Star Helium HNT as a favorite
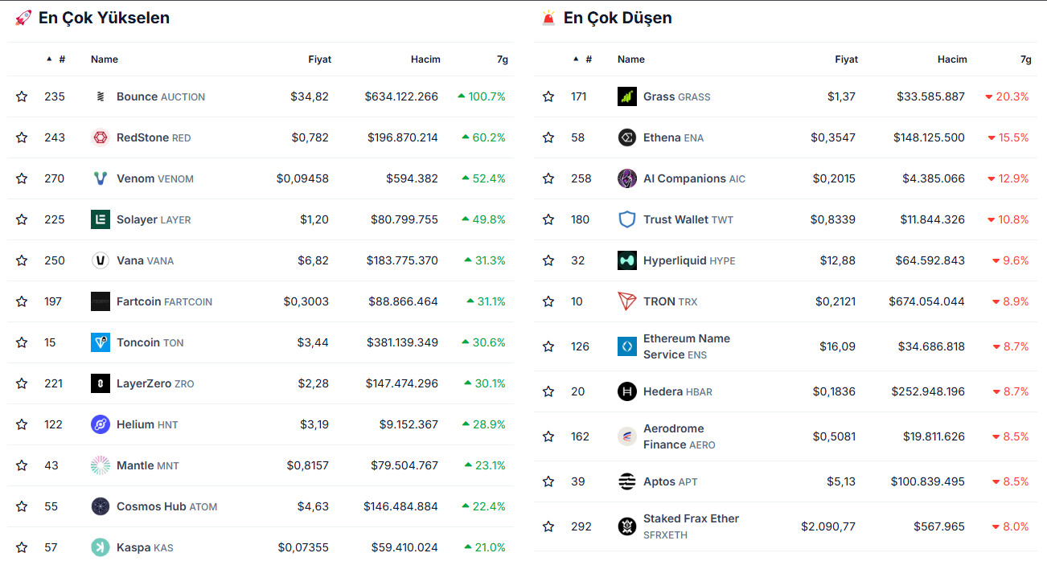 22,424
